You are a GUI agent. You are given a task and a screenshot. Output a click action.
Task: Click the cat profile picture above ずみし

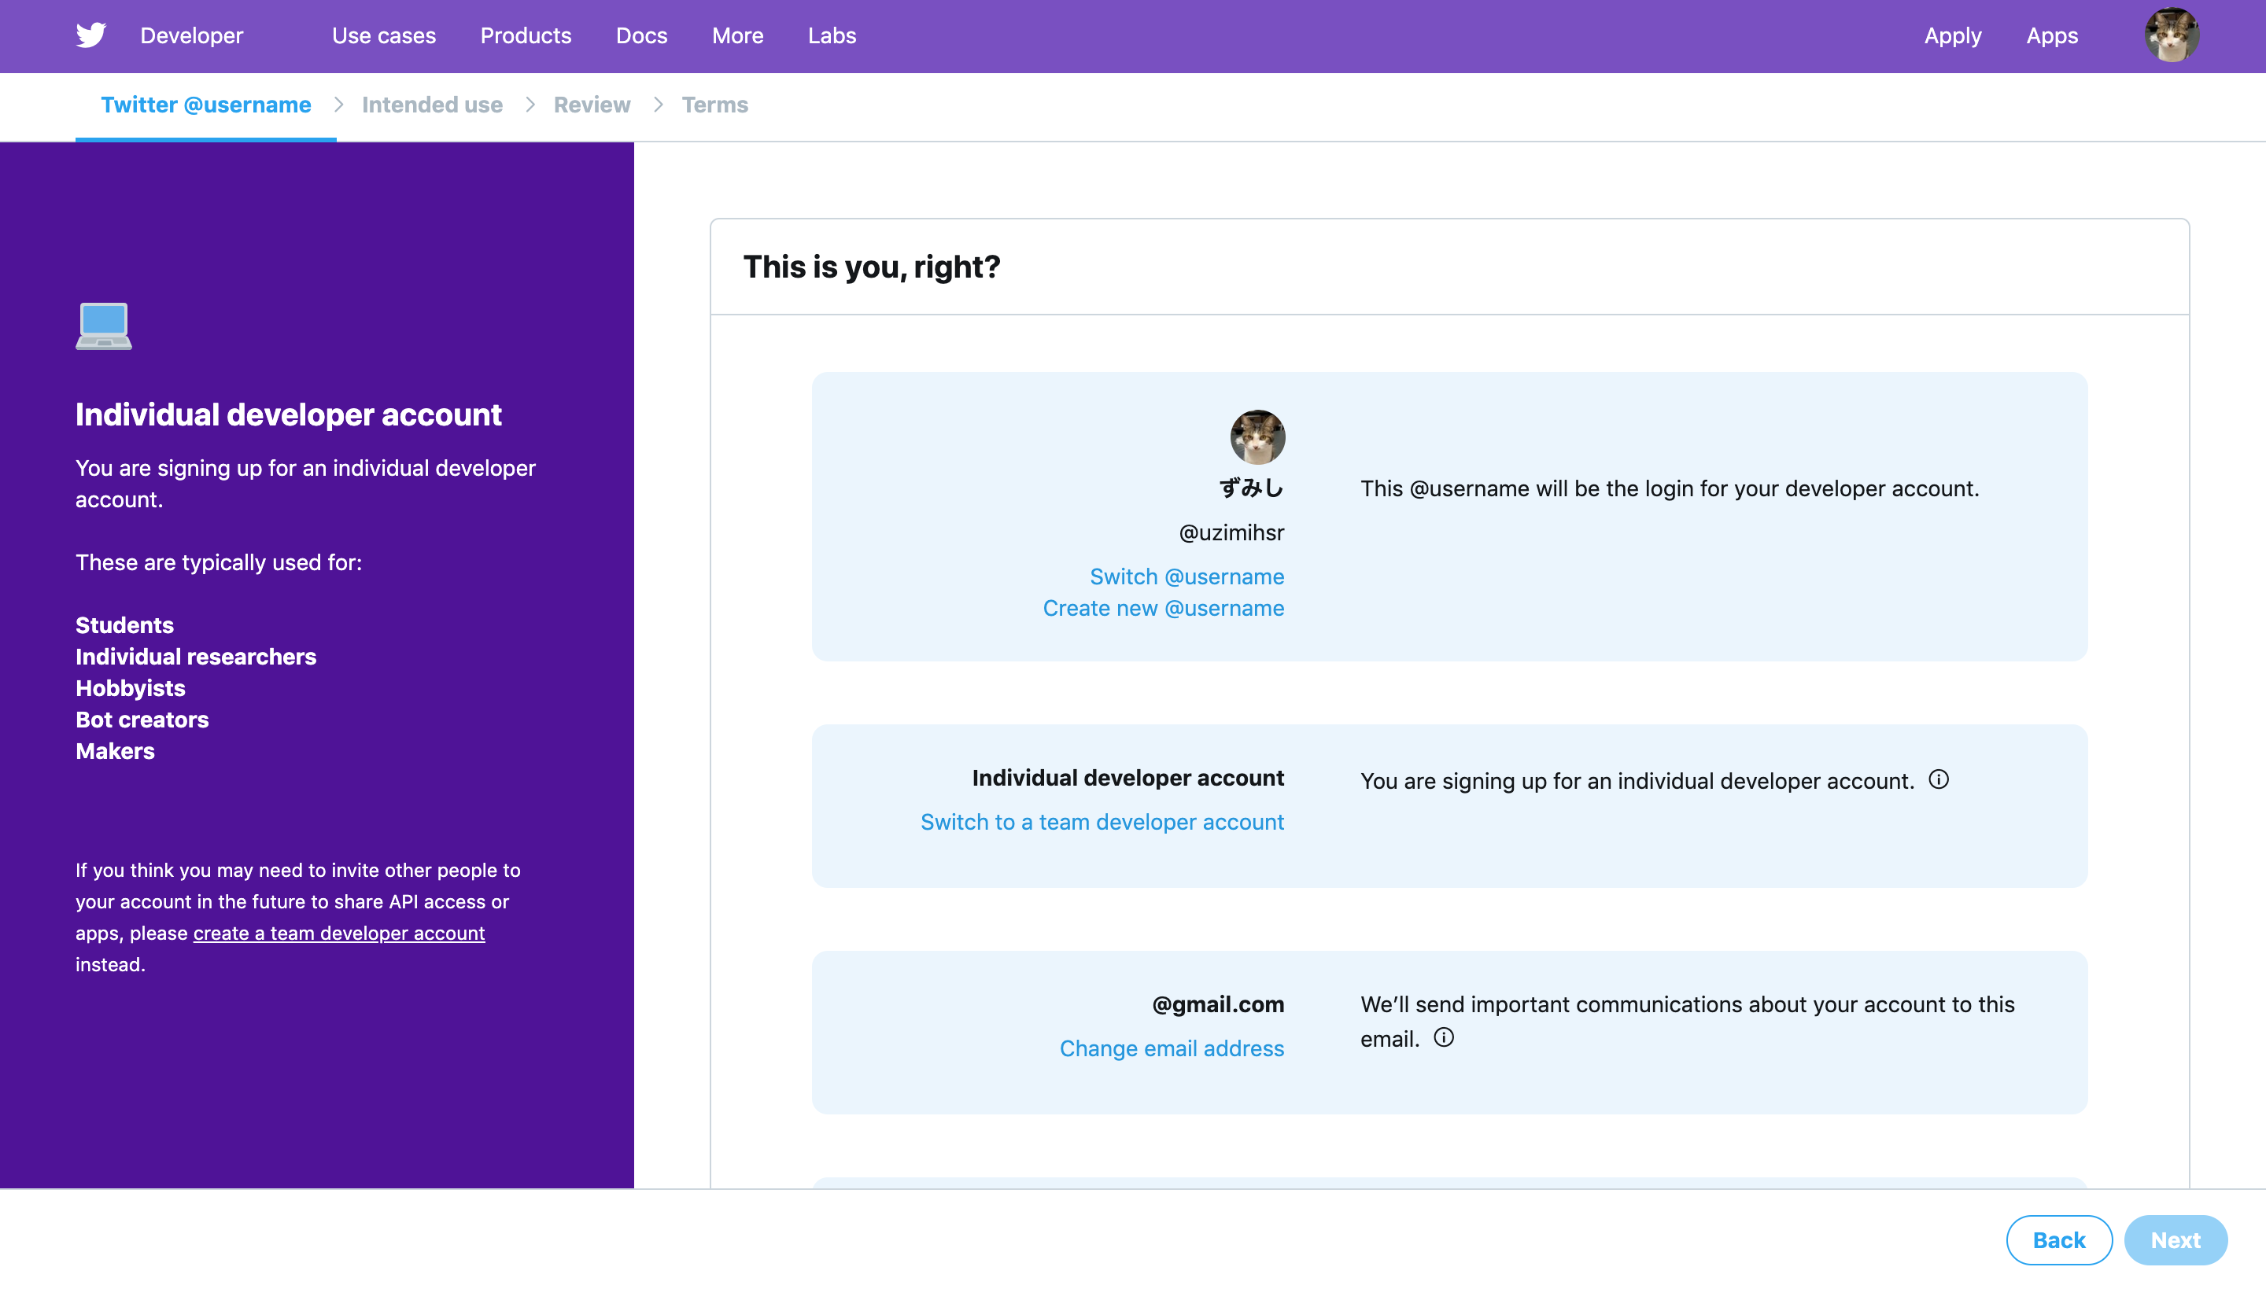[x=1257, y=437]
